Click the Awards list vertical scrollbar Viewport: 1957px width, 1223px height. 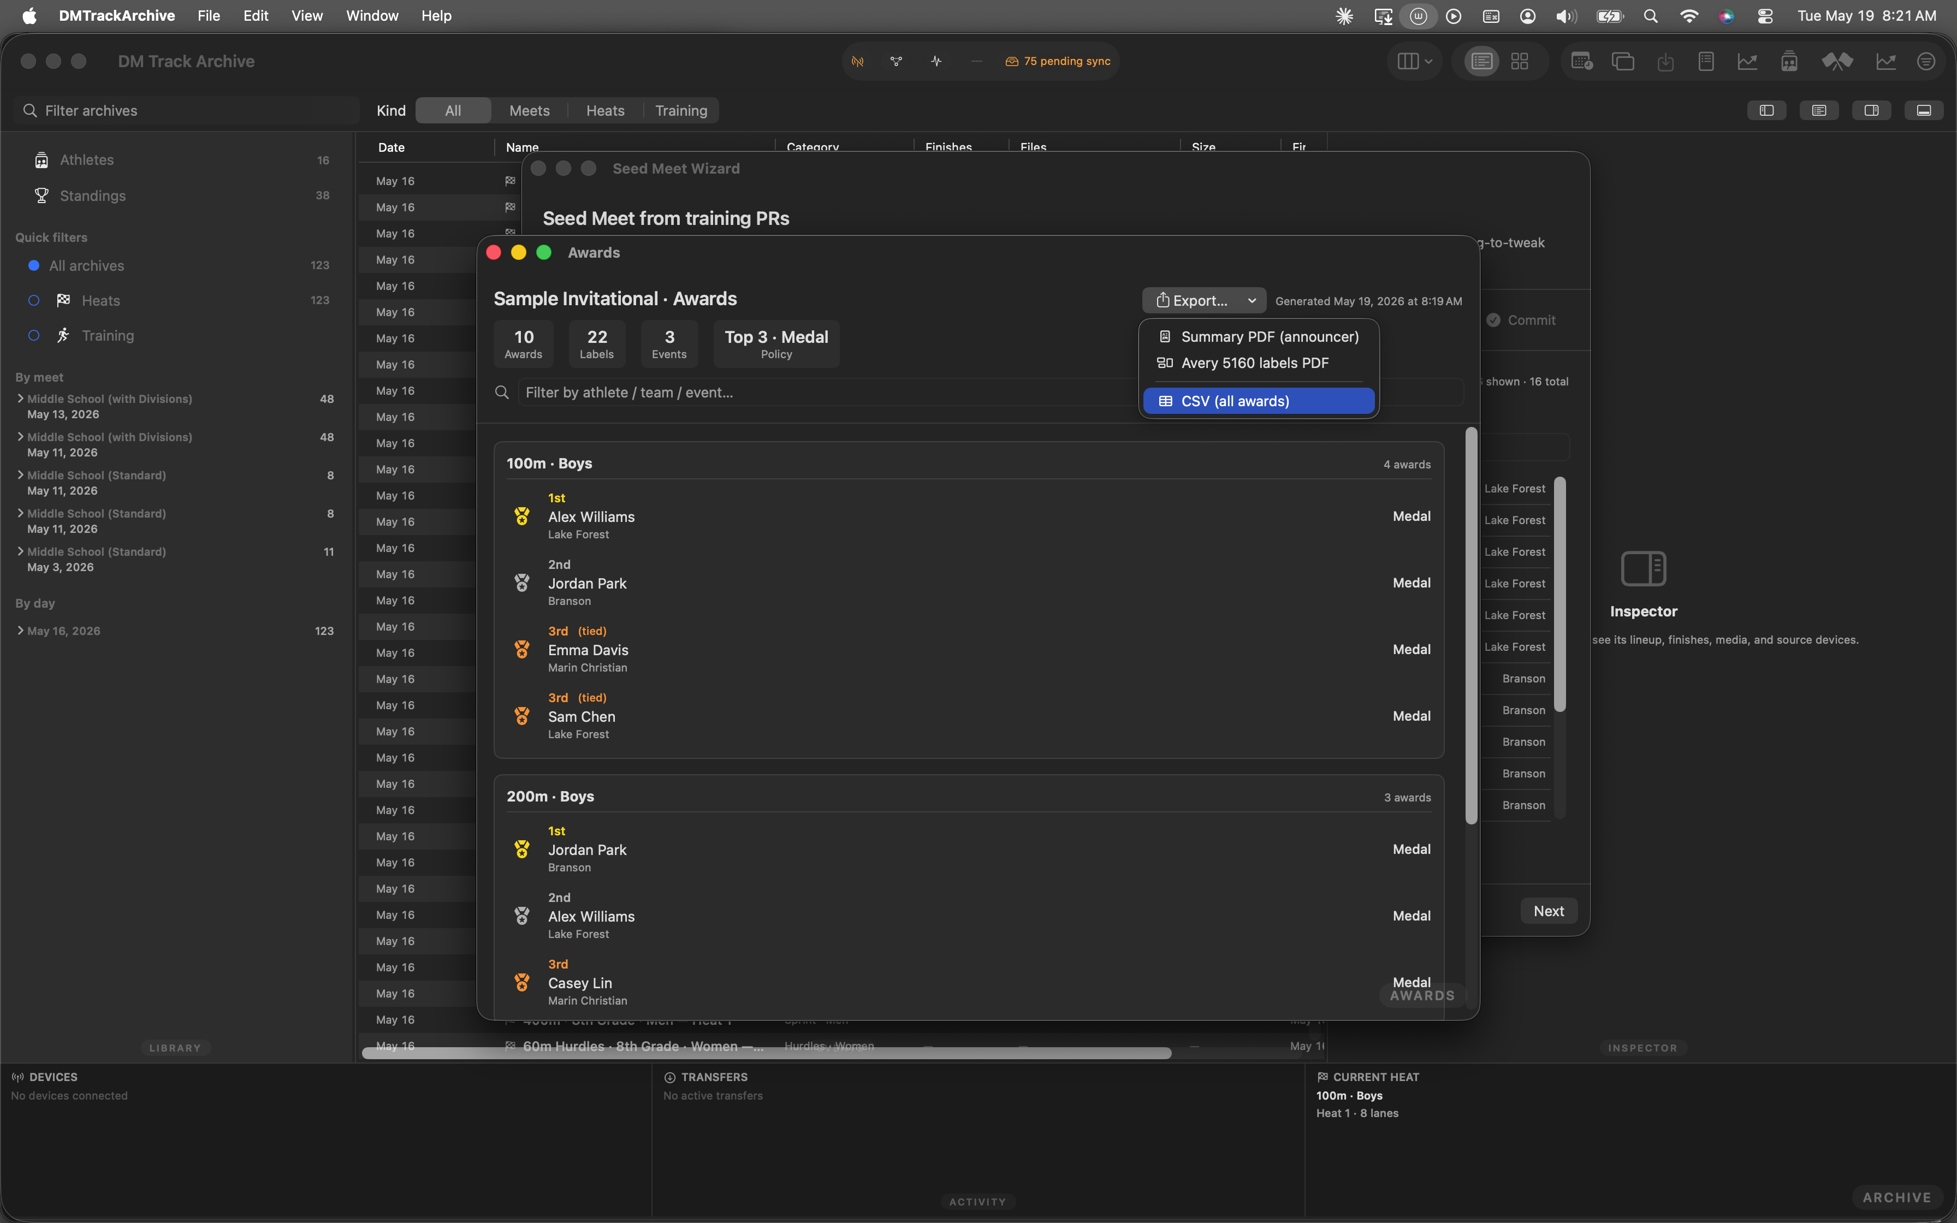[x=1471, y=625]
